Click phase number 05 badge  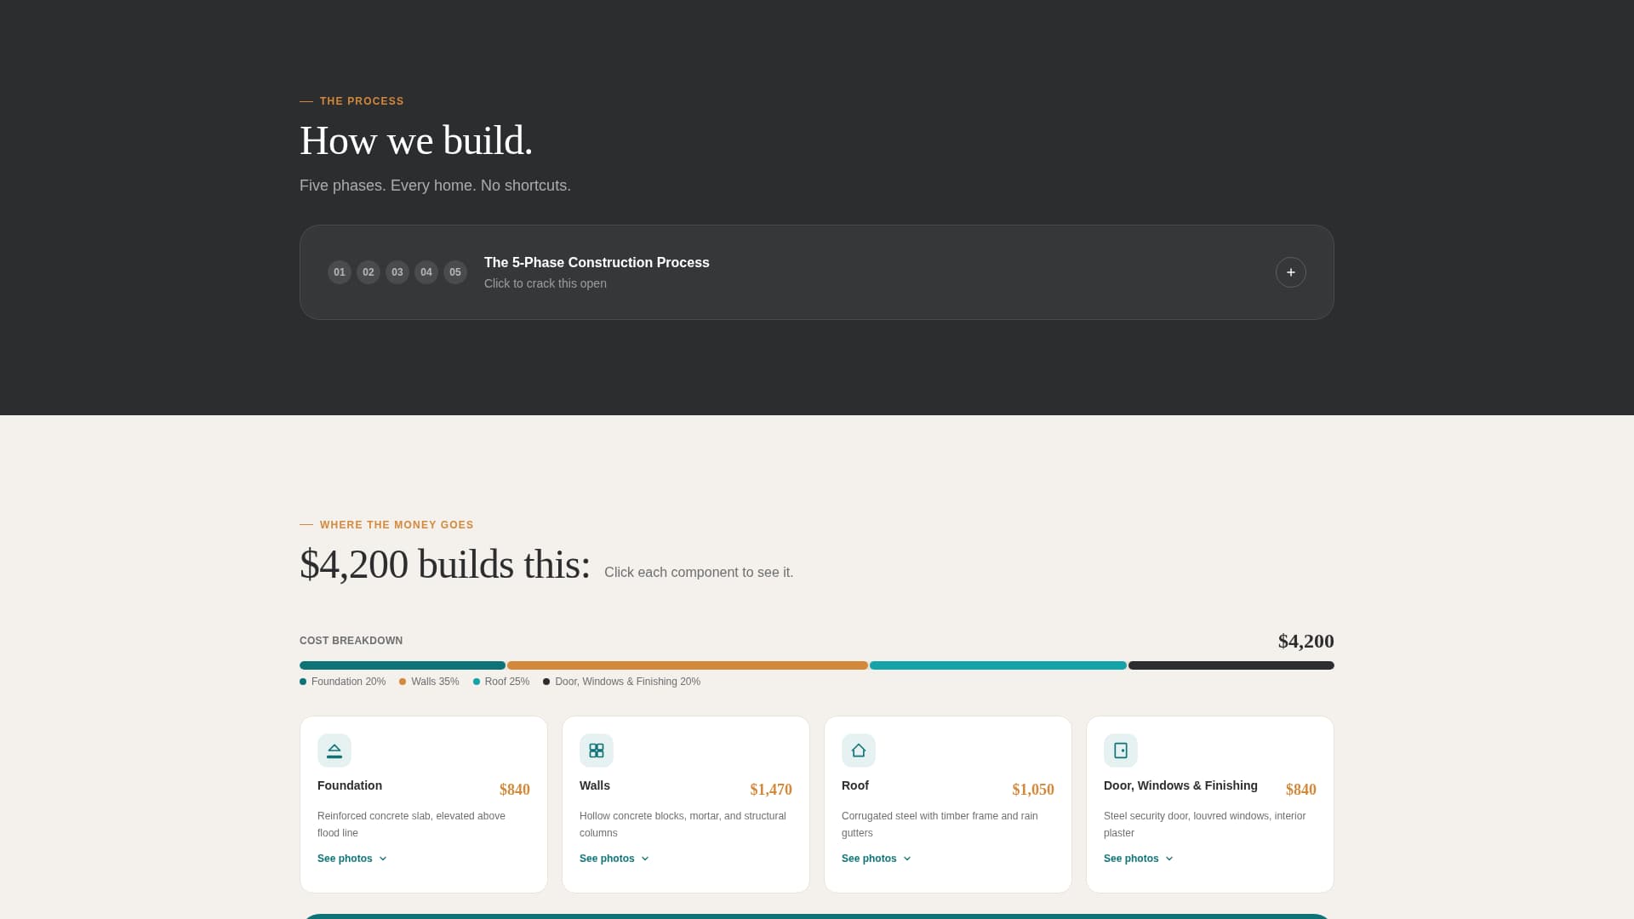click(455, 272)
